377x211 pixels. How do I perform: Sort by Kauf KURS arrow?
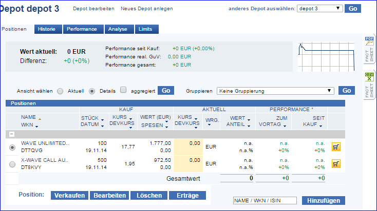(x=131, y=119)
